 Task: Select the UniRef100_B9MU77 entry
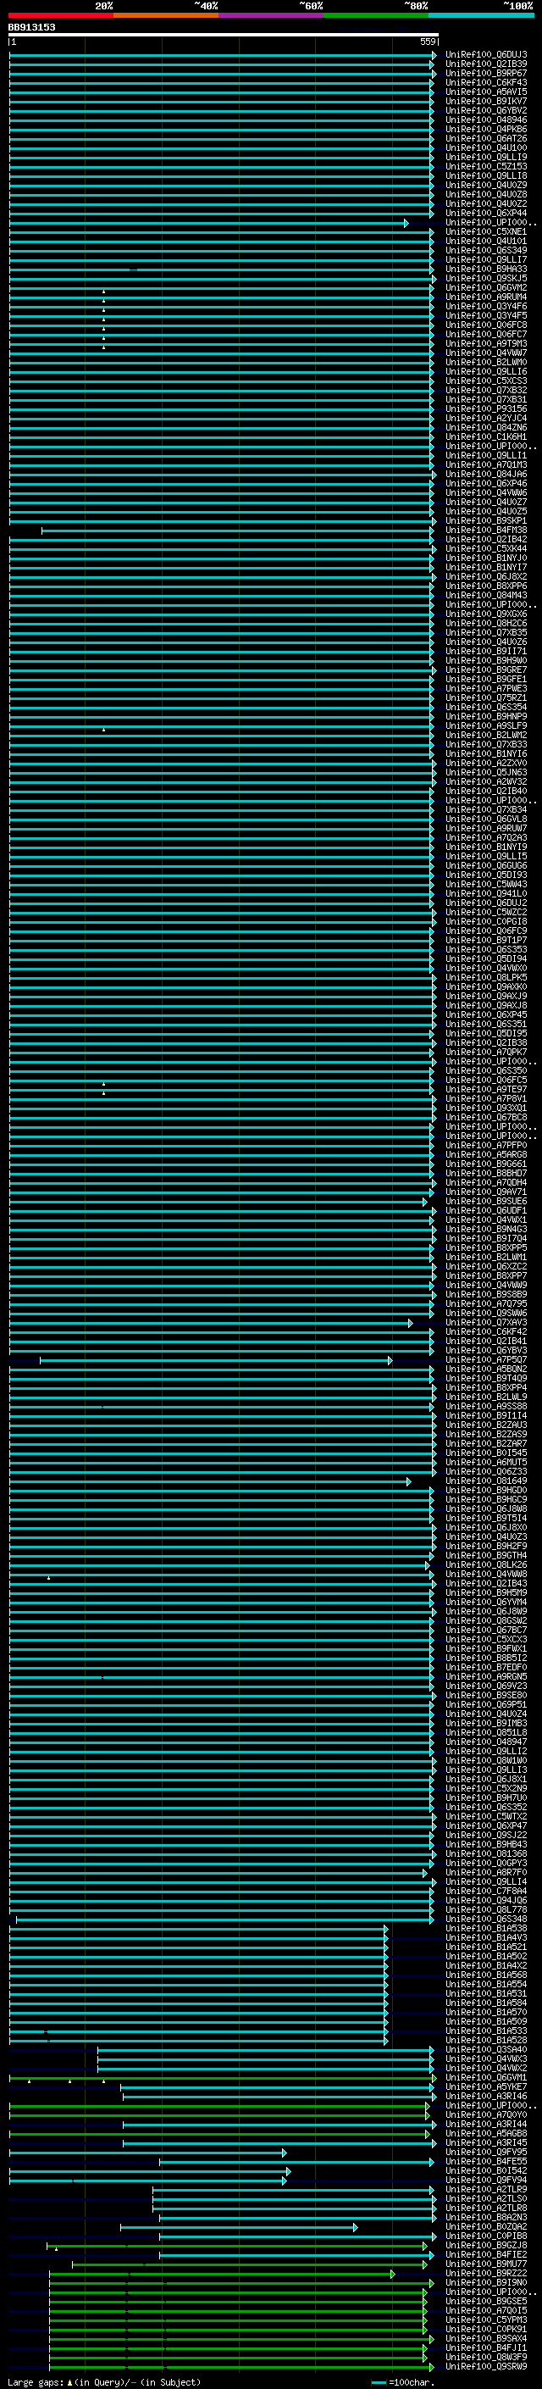[x=486, y=2263]
